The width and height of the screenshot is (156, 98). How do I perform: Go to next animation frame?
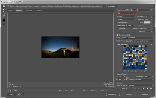point(147,89)
